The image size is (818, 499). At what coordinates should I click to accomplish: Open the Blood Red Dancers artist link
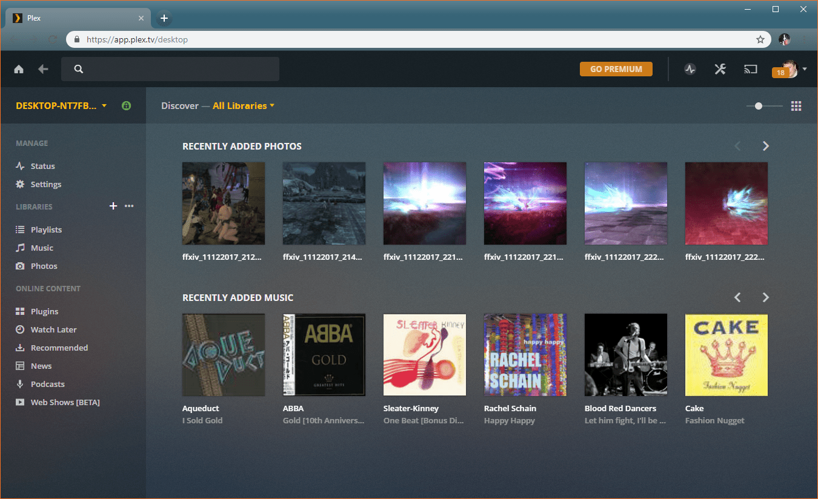click(x=620, y=408)
